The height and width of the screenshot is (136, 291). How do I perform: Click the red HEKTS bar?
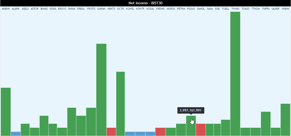(x=111, y=131)
